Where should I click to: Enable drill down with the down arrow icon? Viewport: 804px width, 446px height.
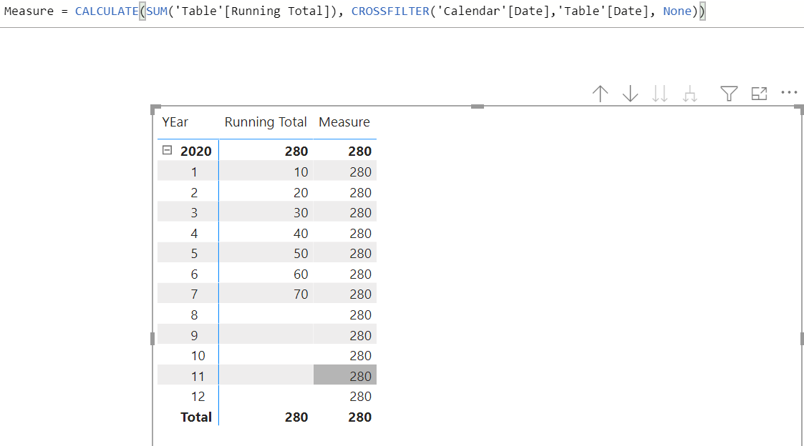pos(630,94)
